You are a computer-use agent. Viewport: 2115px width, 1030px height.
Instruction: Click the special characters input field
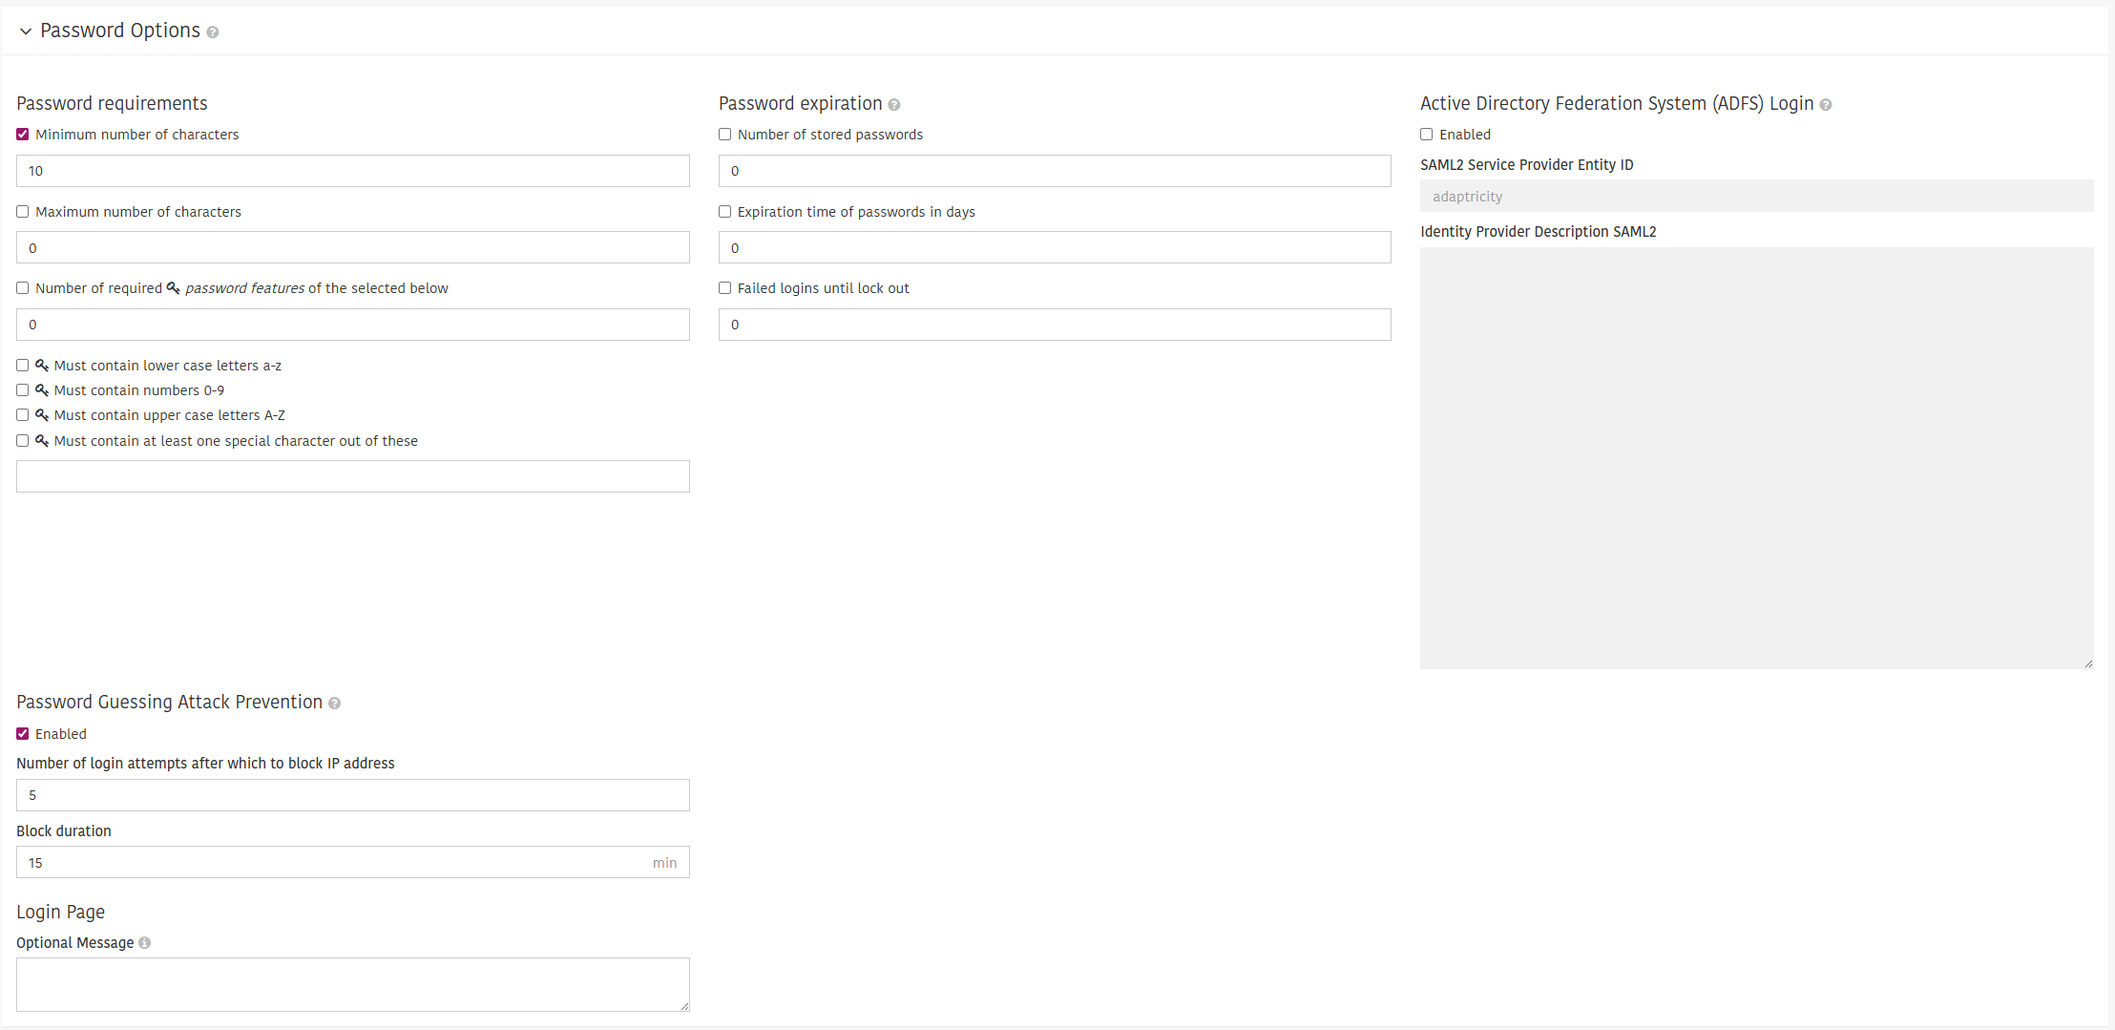coord(353,476)
